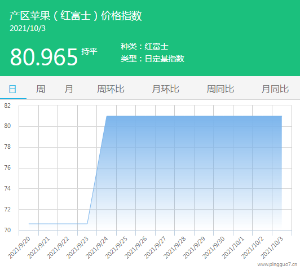Open the 周 weekly tab
Screen dimensions: 300x270
click(x=41, y=89)
